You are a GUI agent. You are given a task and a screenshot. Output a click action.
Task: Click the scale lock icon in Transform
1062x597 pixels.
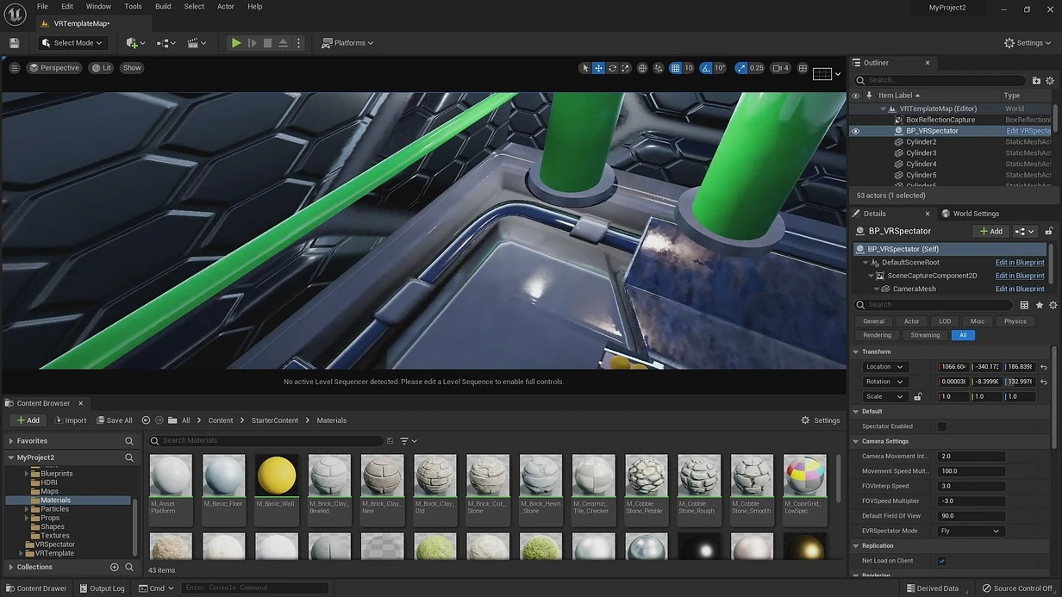tap(917, 397)
